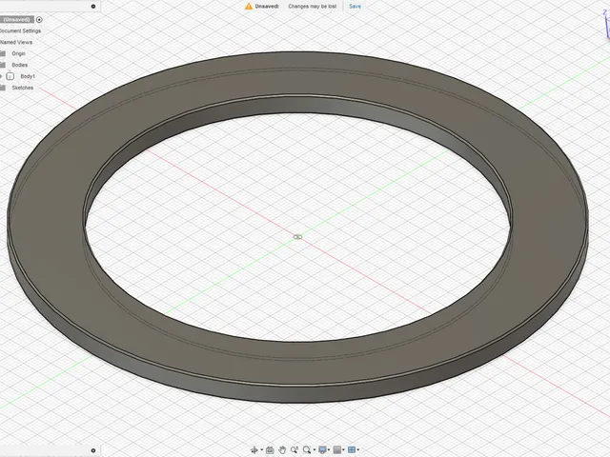The image size is (610, 457).
Task: Collapse the browser panel with minus button
Action: click(93, 7)
